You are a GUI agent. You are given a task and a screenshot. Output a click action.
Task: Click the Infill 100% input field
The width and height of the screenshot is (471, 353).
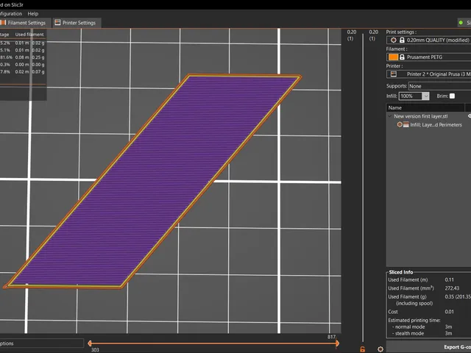tap(411, 96)
